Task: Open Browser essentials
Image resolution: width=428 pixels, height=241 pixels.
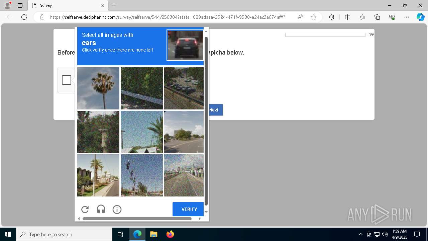Action: click(392, 17)
